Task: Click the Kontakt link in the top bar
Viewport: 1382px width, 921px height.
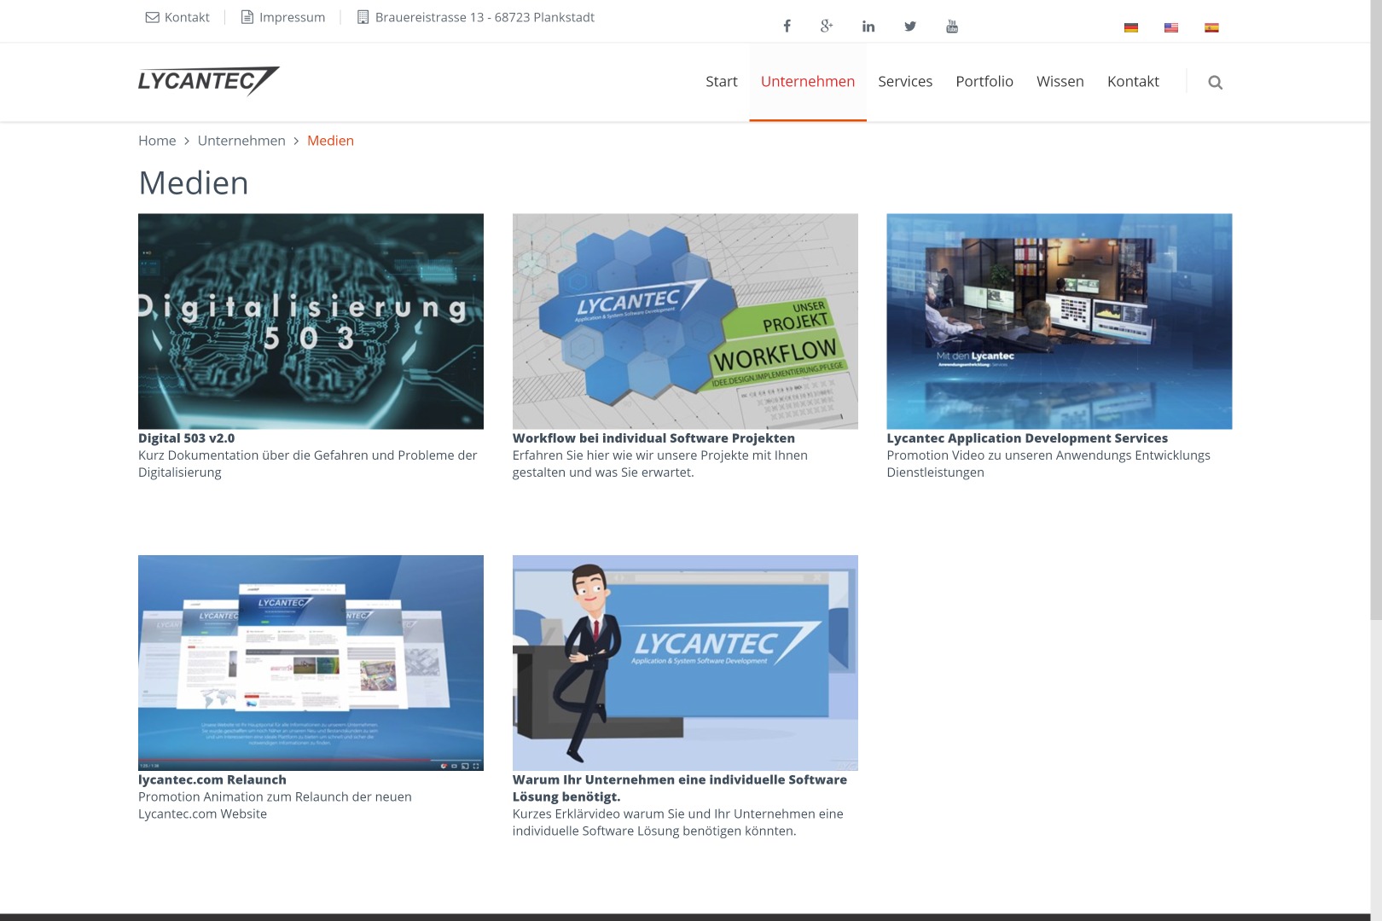Action: click(187, 17)
